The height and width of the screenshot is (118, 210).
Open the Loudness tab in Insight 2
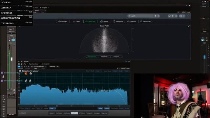click(63, 21)
